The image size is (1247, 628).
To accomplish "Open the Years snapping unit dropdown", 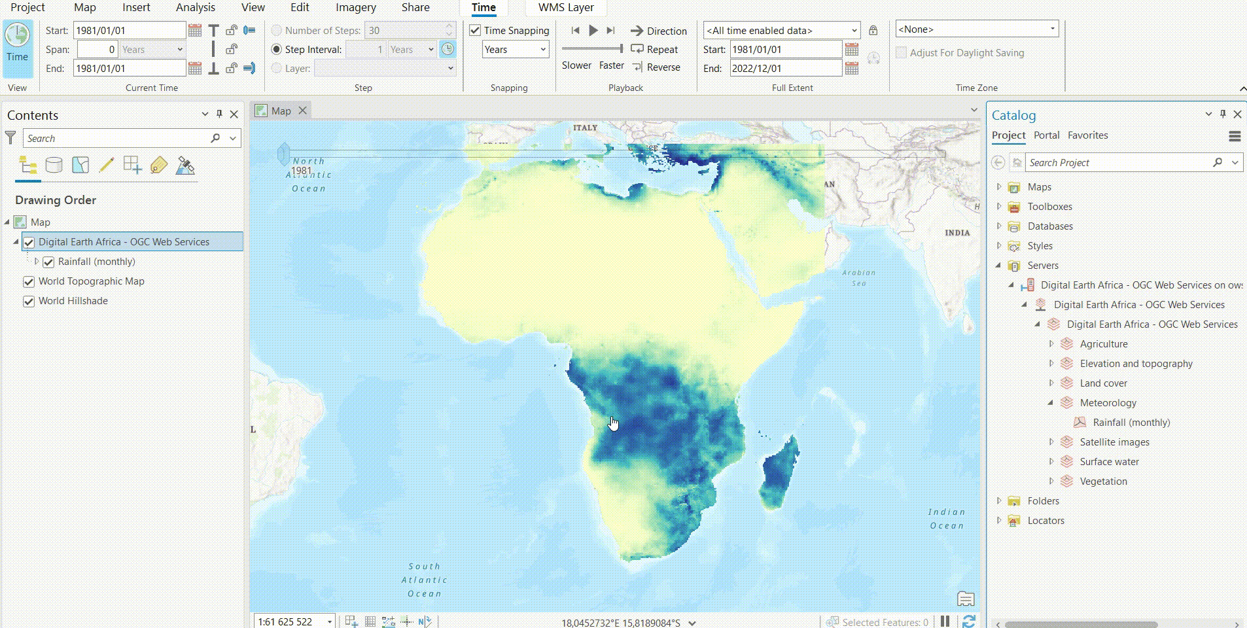I will pos(542,49).
